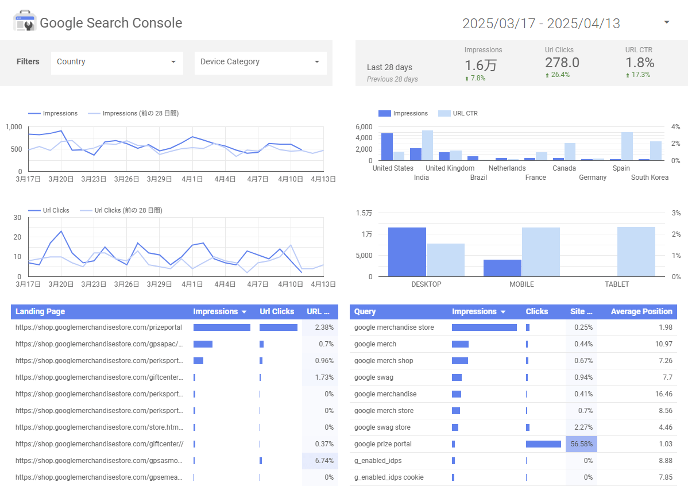Select the google merch store query row
Viewport: 688px width, 486px height.
tap(513, 411)
